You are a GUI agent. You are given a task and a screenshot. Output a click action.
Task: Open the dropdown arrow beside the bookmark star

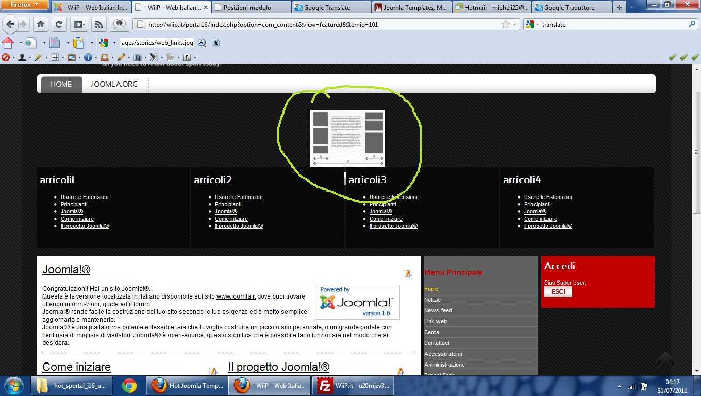click(x=514, y=24)
